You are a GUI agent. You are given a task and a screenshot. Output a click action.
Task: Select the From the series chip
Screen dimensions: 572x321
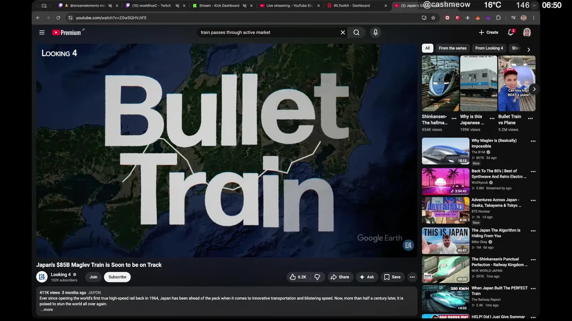point(452,48)
